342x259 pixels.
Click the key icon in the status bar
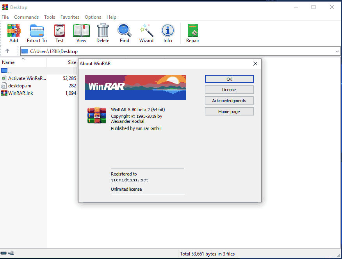tap(11, 253)
